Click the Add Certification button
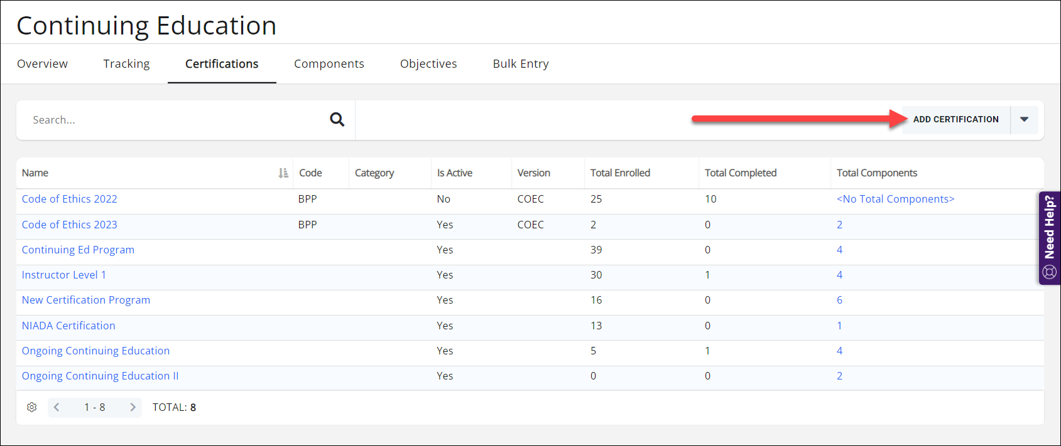The width and height of the screenshot is (1061, 446). [x=955, y=119]
